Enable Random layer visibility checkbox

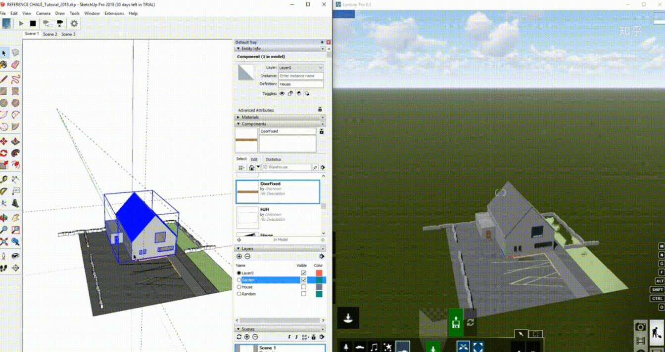pos(304,294)
